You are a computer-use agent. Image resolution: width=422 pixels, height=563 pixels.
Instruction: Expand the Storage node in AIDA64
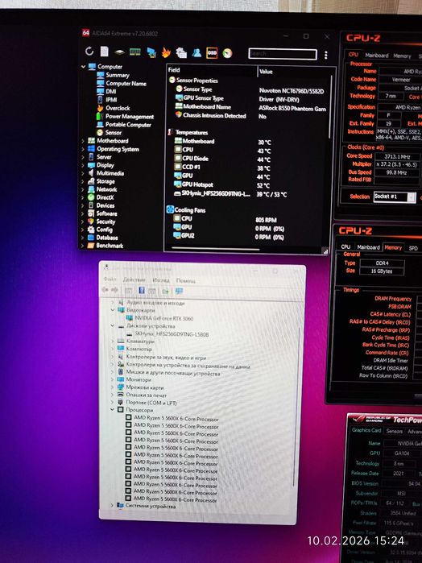83,182
